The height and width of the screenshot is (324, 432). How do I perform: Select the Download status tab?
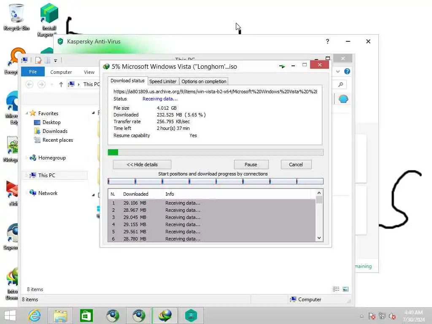tap(127, 81)
